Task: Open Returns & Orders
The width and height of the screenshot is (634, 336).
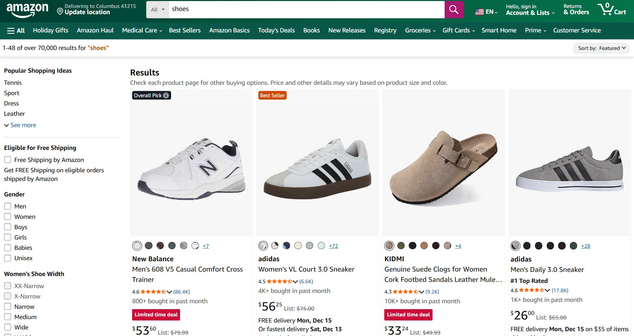Action: pyautogui.click(x=576, y=9)
